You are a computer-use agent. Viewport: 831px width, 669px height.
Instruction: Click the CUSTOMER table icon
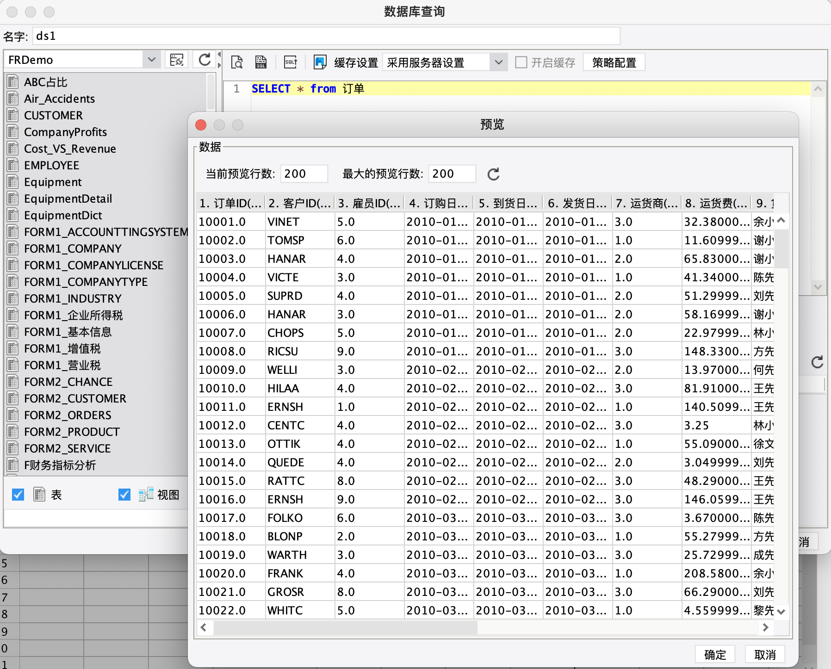13,115
